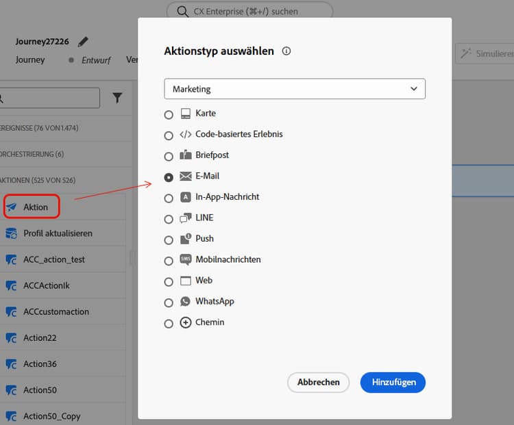Click the Aktion paper plane icon
The image size is (514, 425).
click(x=12, y=207)
